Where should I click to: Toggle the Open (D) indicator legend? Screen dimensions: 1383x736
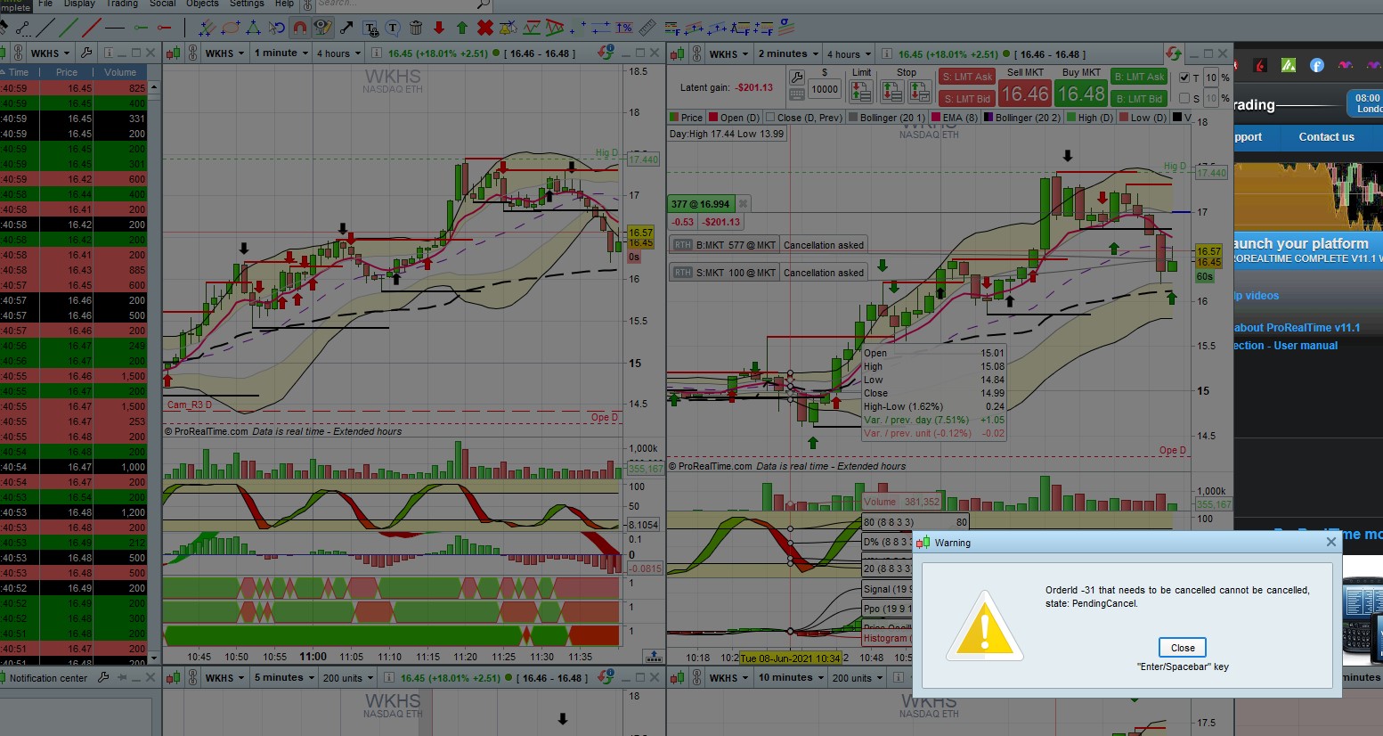tap(735, 118)
